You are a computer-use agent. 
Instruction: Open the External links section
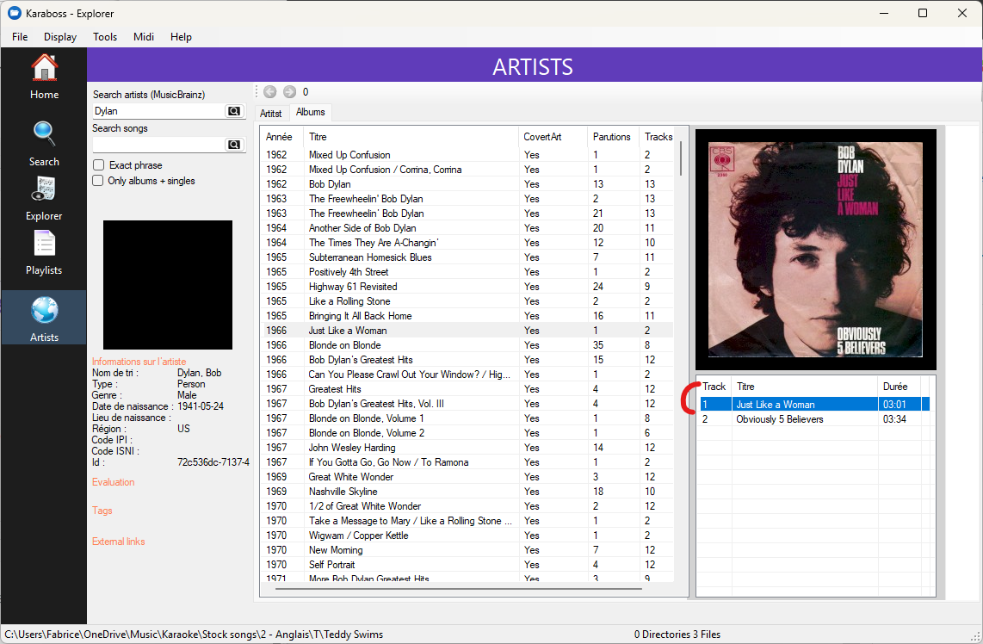coord(118,542)
